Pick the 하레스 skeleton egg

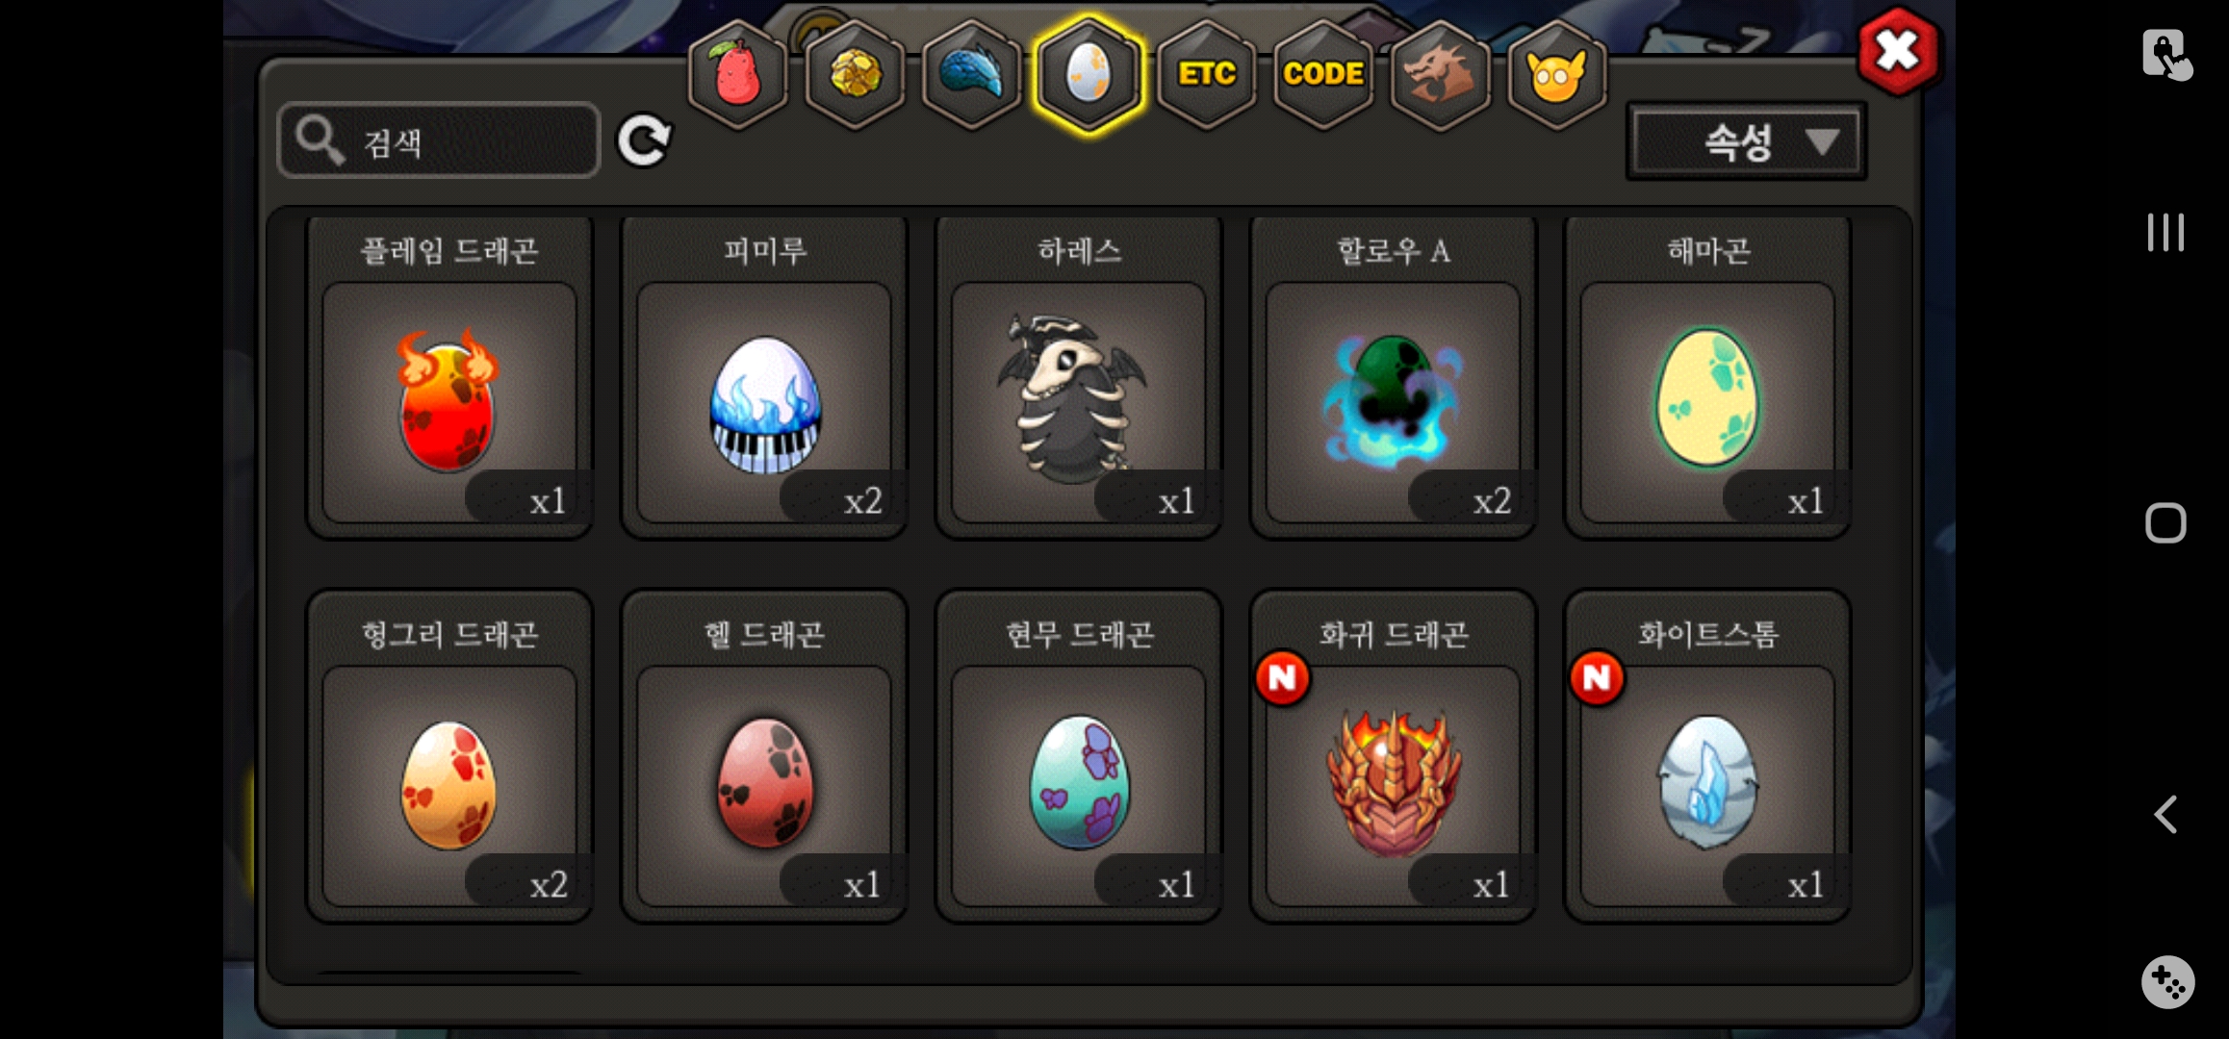(1079, 377)
